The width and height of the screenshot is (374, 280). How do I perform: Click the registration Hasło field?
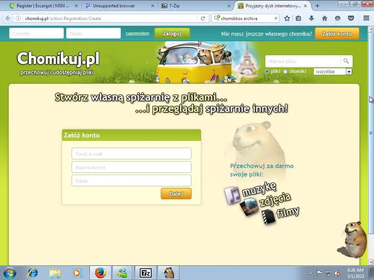131,181
